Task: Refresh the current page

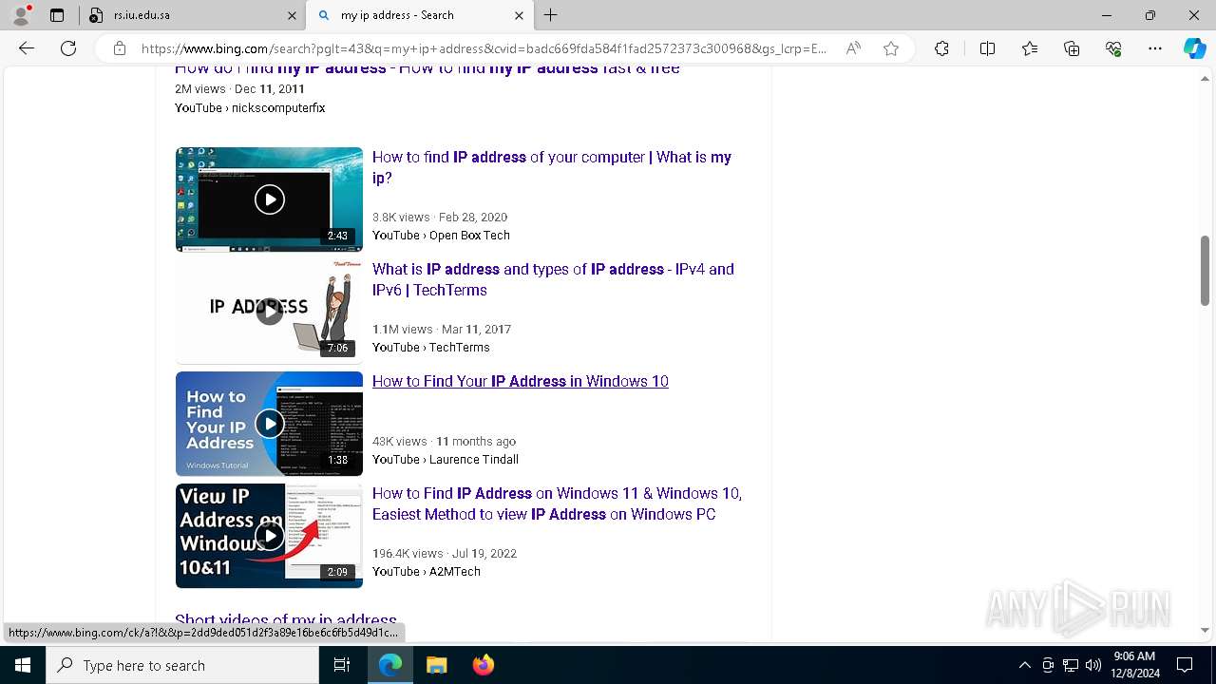Action: 68,48
